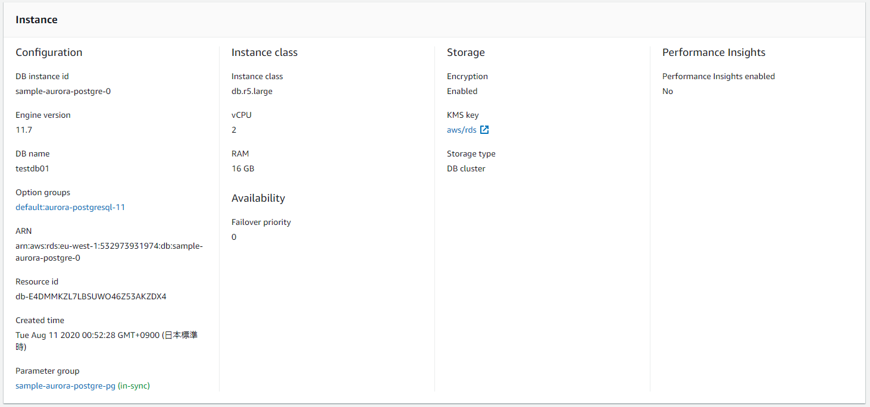Open the default:aurora-postgresql-11 option group link
The image size is (870, 407).
(x=70, y=207)
